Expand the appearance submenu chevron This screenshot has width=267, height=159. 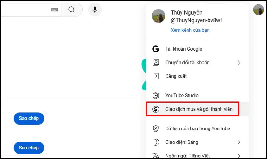pyautogui.click(x=239, y=142)
